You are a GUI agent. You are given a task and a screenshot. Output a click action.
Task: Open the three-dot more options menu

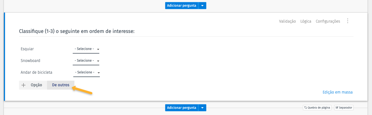[x=348, y=21]
